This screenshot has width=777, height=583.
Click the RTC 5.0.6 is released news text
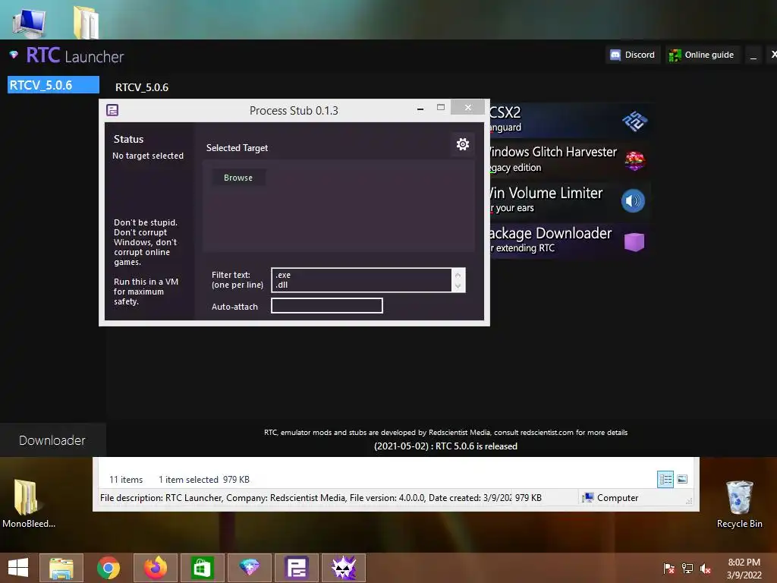pyautogui.click(x=445, y=446)
